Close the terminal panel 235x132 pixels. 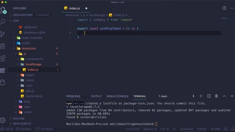(232, 96)
